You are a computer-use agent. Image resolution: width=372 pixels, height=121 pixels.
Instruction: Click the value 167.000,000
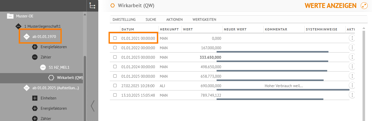[211, 48]
